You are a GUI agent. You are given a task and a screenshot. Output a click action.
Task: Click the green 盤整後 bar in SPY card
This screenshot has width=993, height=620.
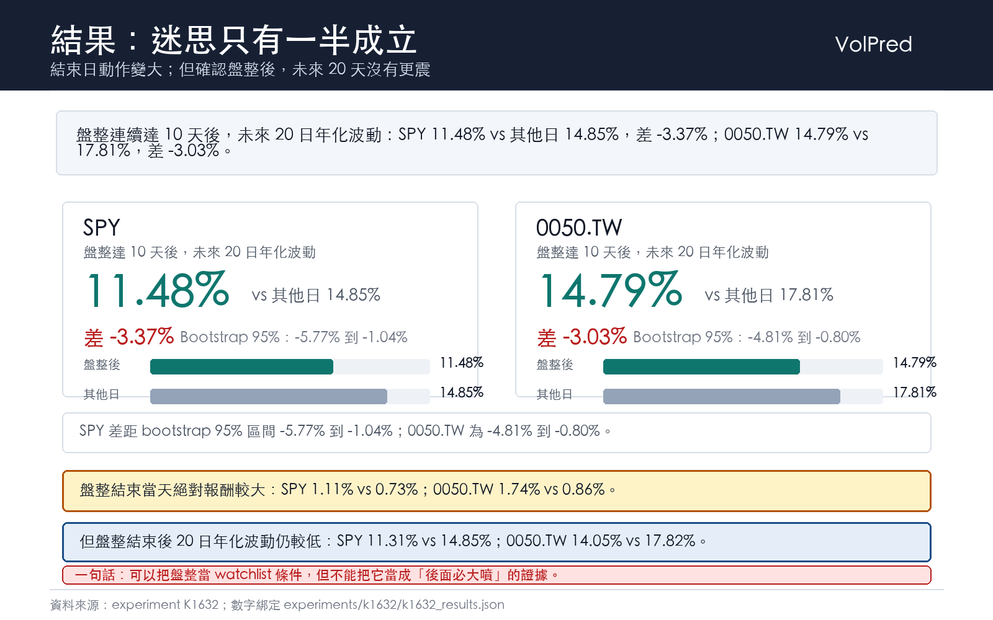click(x=241, y=366)
